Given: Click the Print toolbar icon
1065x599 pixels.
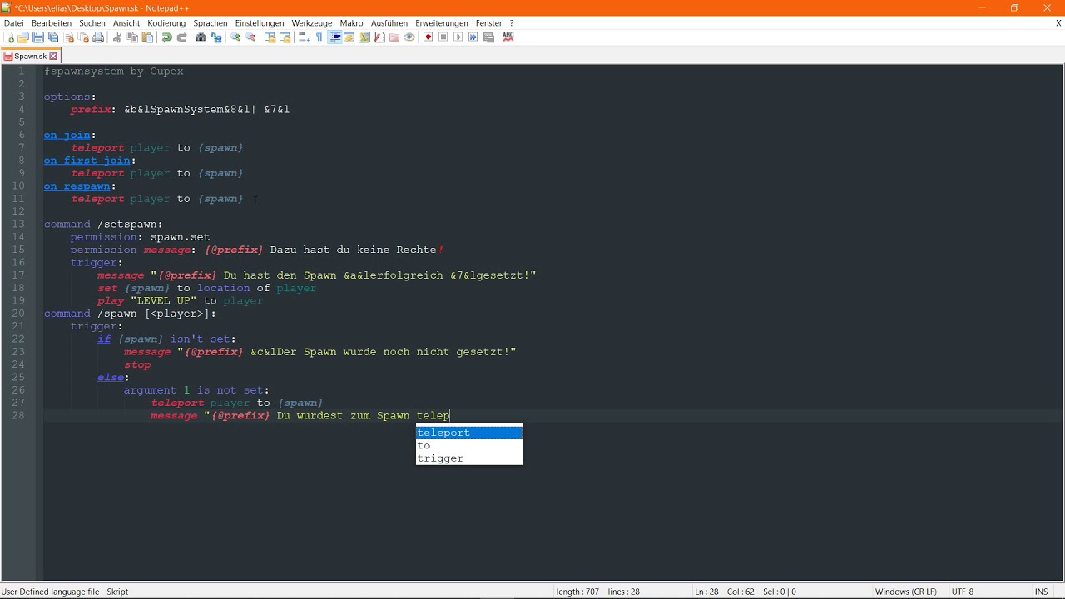Looking at the screenshot, I should click(x=98, y=37).
